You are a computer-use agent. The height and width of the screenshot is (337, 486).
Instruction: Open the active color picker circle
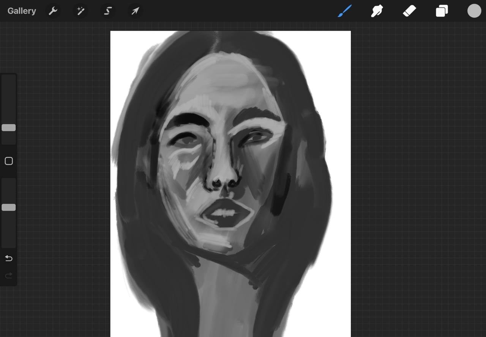(474, 11)
